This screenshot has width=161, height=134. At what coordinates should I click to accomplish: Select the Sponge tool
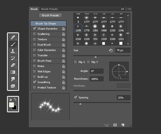pyautogui.click(x=13, y=86)
